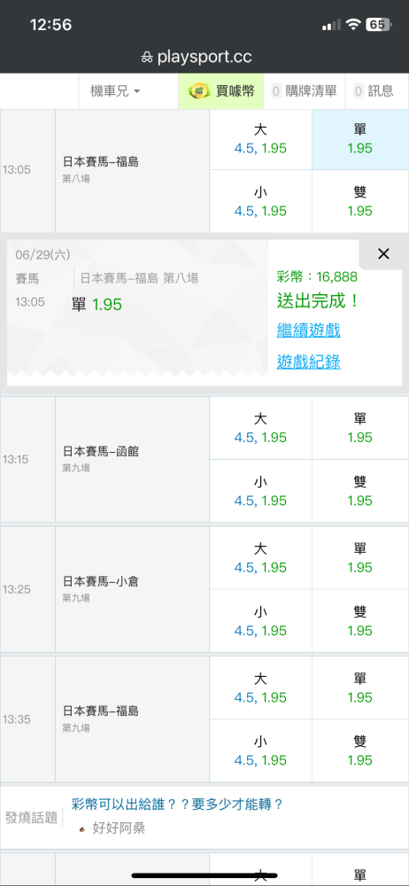This screenshot has width=409, height=886.
Task: Close the bet confirmation receipt
Action: tap(383, 254)
